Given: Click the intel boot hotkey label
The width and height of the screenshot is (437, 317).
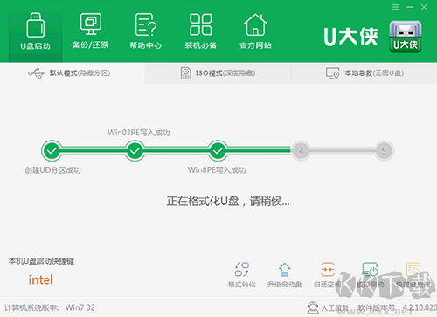Looking at the screenshot, I should [x=40, y=279].
